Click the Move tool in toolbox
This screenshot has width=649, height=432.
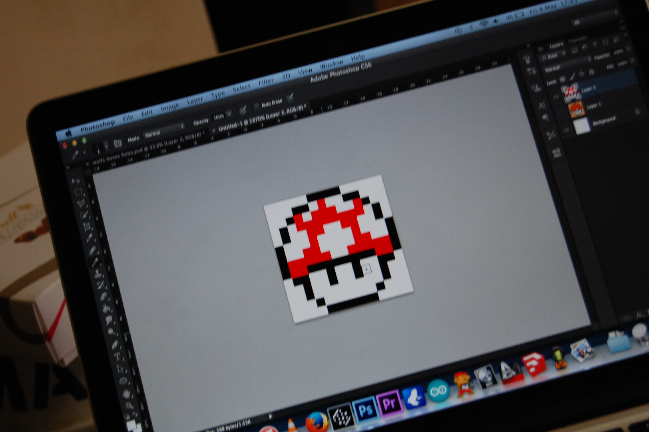(x=75, y=182)
